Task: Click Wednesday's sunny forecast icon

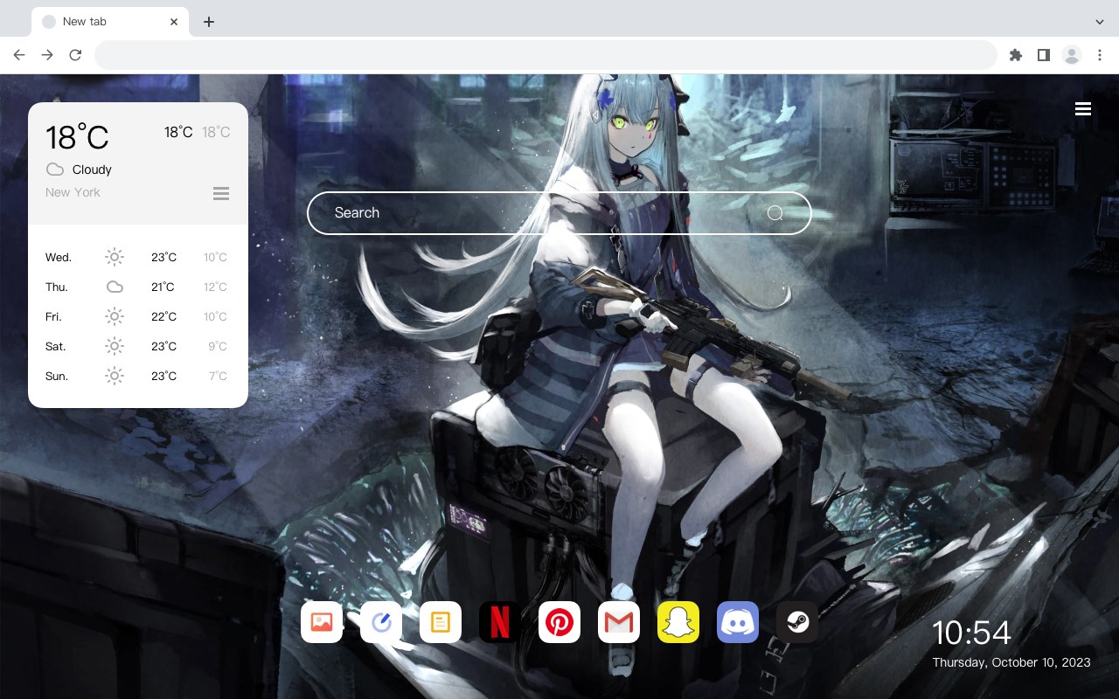Action: click(115, 257)
